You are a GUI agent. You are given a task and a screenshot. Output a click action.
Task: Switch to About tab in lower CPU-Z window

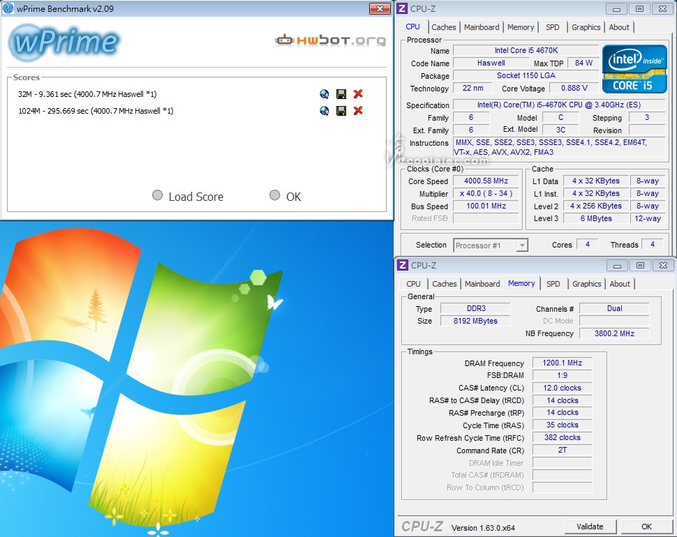(x=620, y=284)
